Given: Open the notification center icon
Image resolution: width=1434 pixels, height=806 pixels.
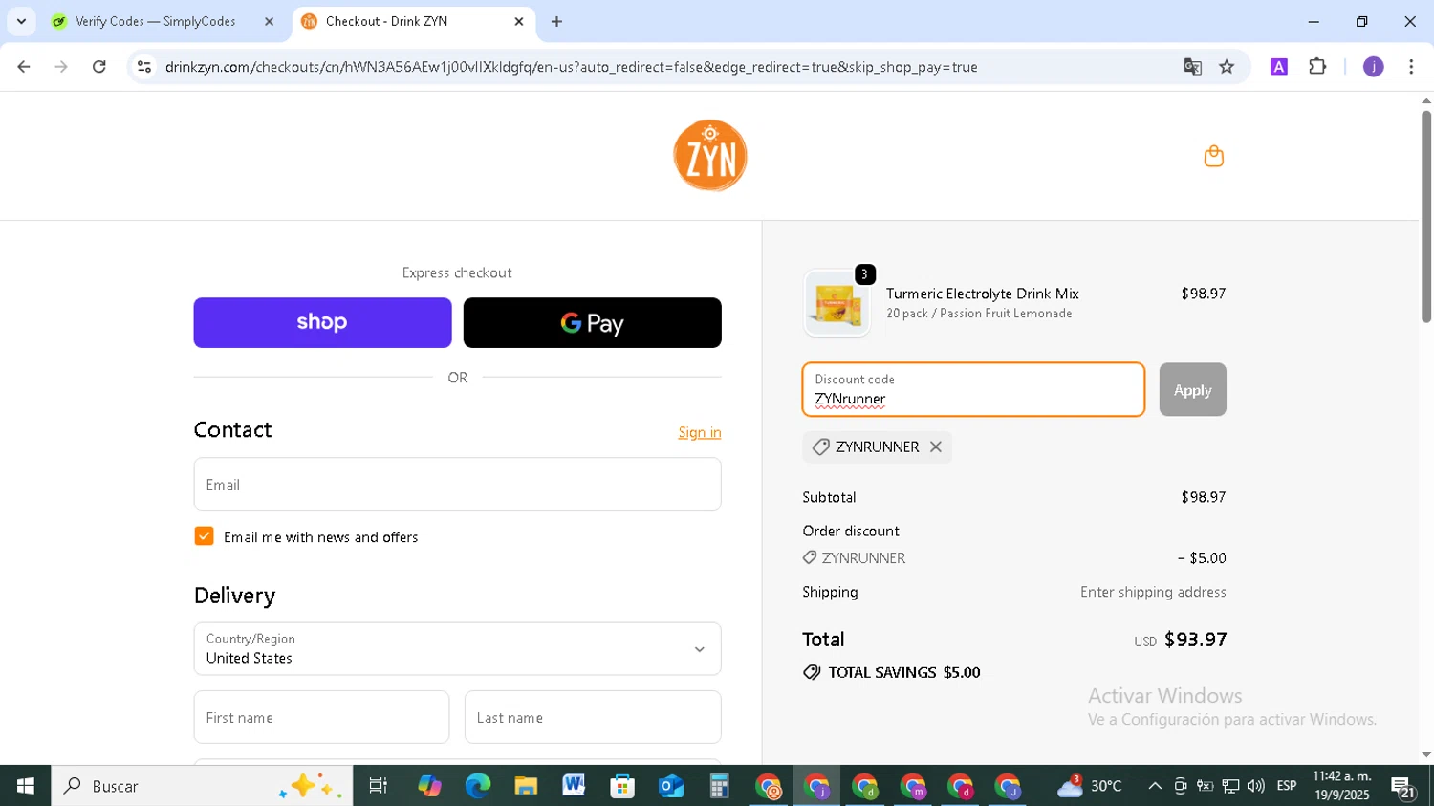Looking at the screenshot, I should pos(1403,787).
